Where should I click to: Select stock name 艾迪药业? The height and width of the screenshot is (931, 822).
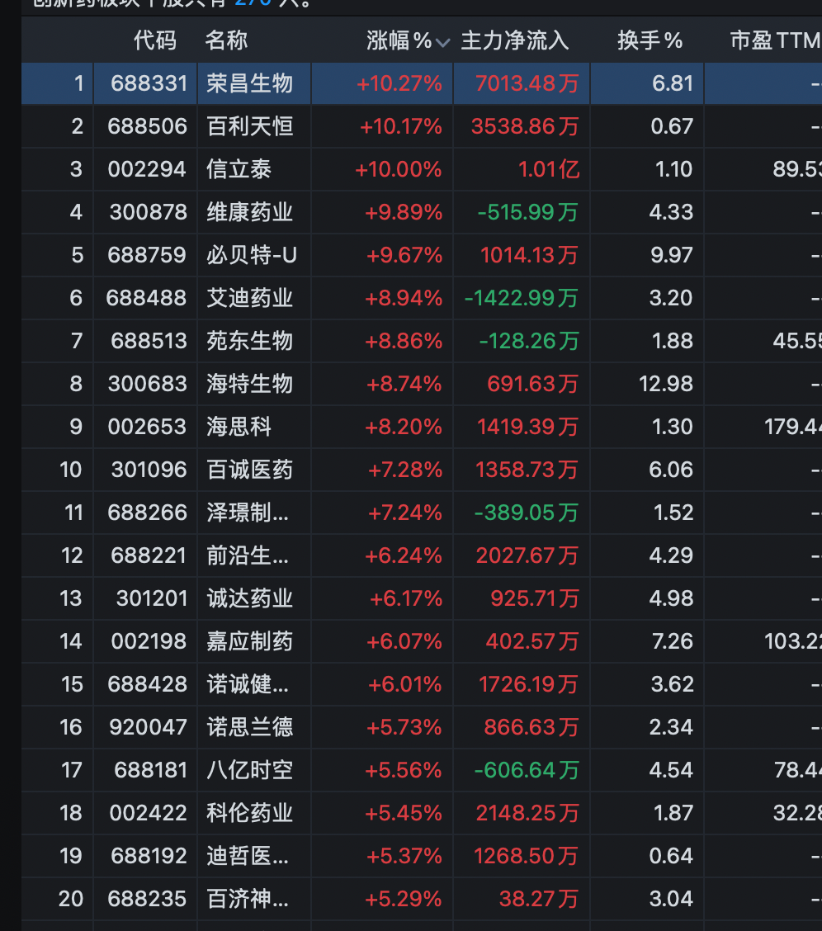[x=250, y=298]
